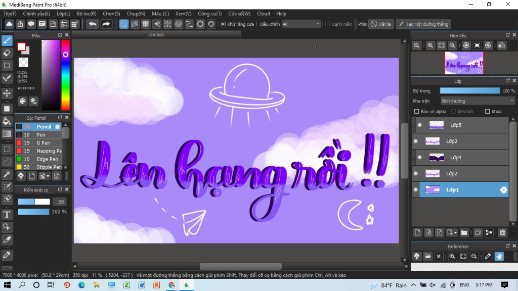
Task: Select the Magic Wand tool
Action: pos(7,174)
